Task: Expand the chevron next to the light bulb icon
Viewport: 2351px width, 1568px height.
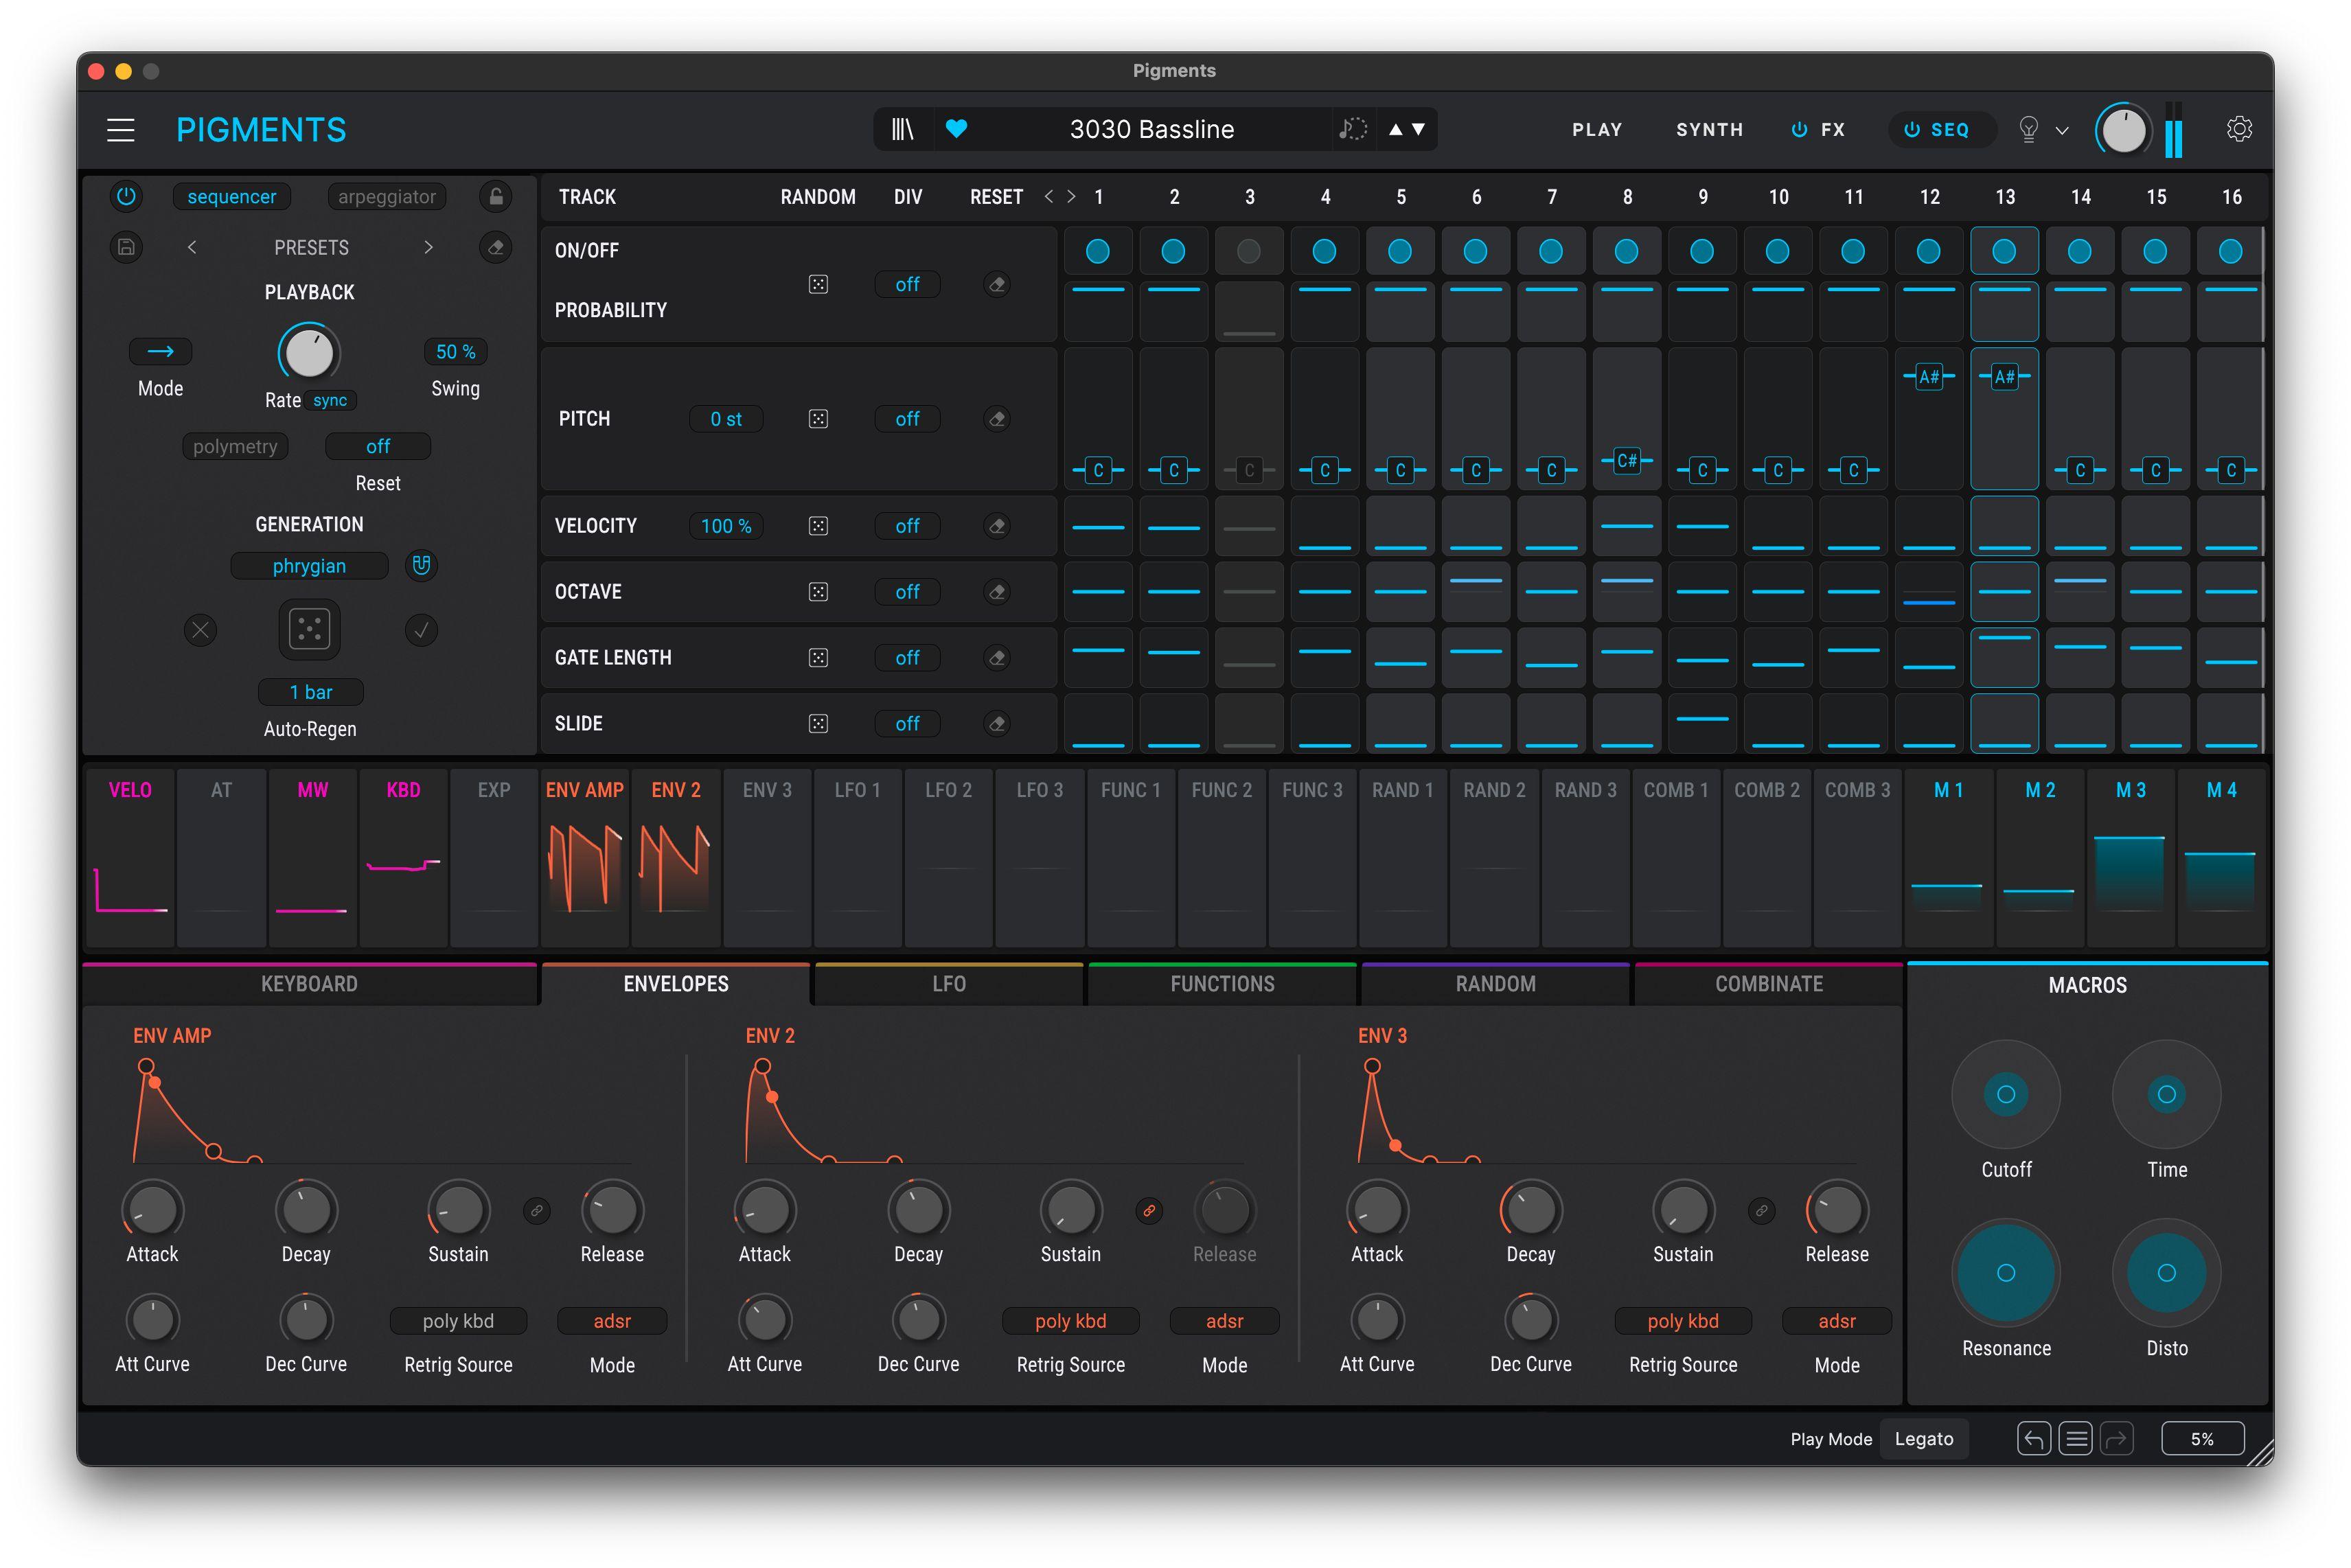Action: 2060,130
